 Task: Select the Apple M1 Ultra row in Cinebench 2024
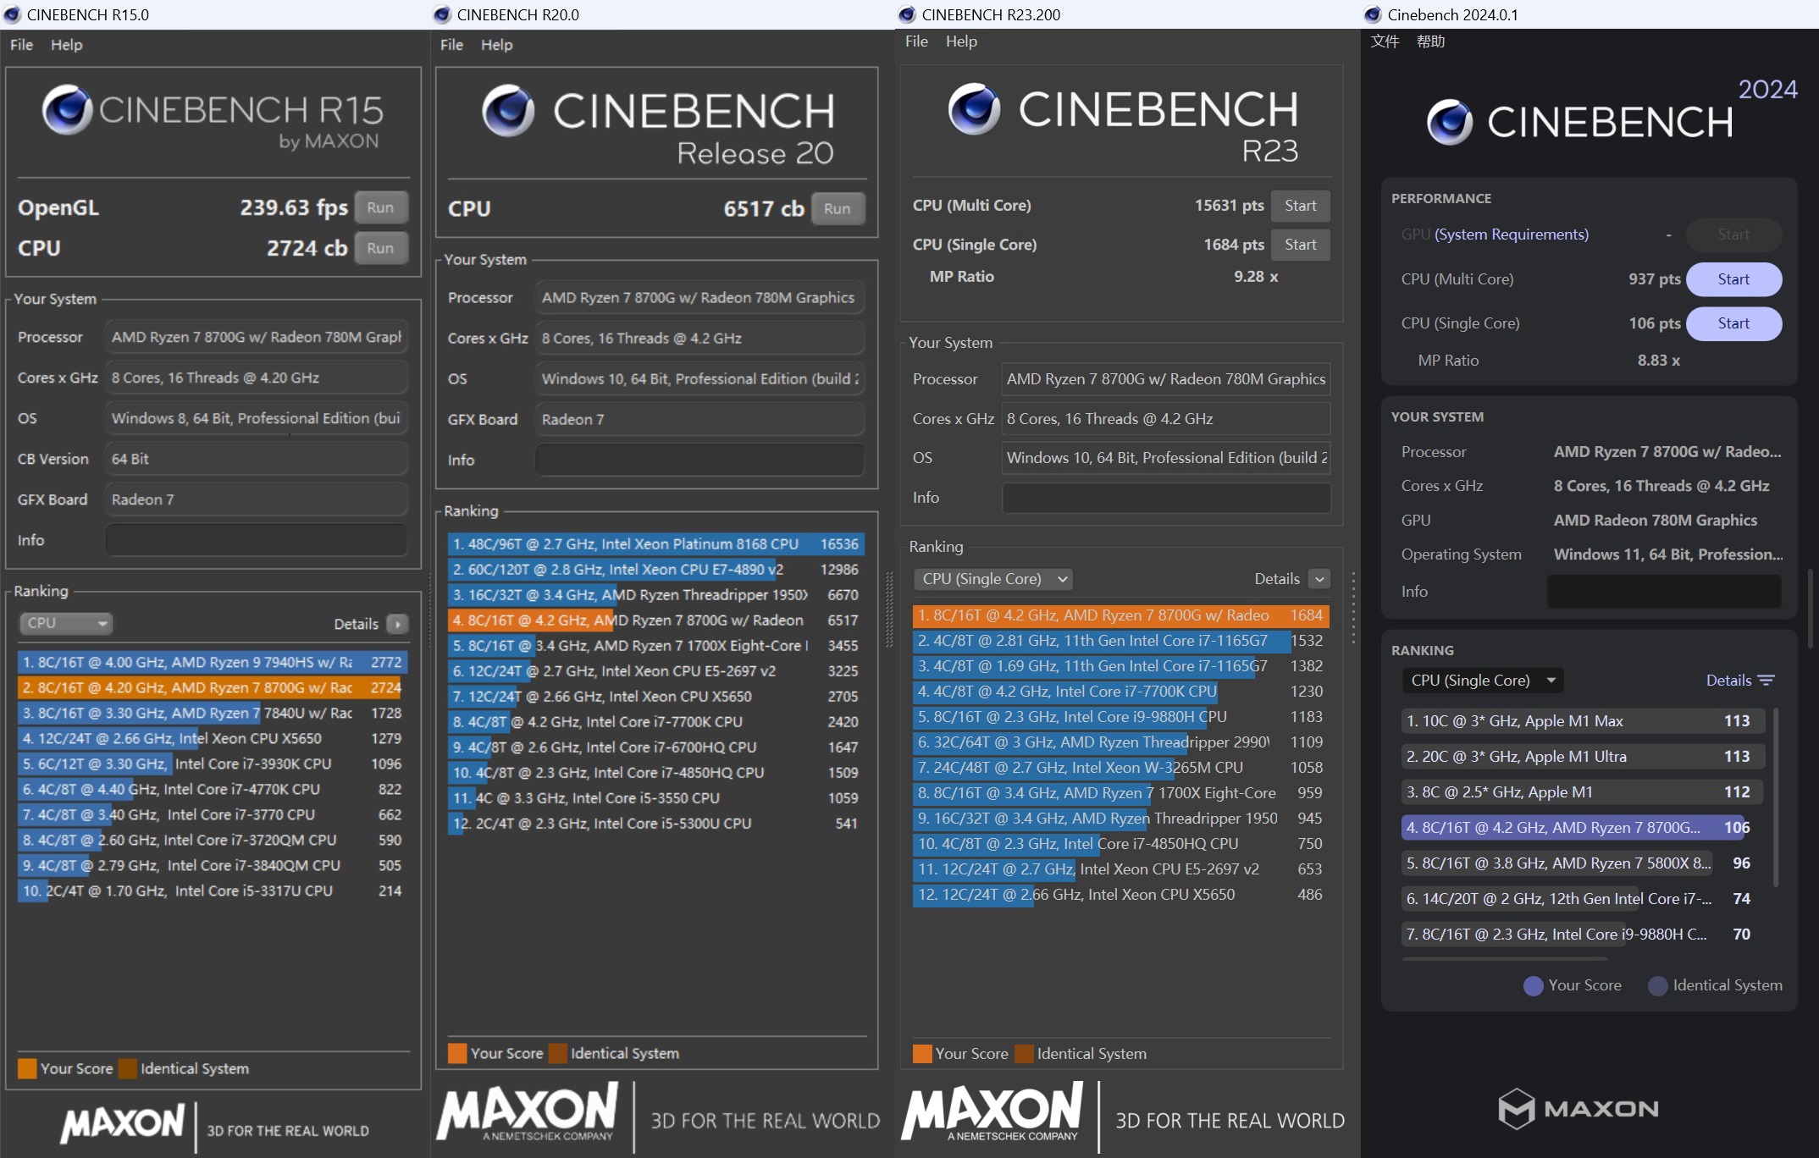1582,757
